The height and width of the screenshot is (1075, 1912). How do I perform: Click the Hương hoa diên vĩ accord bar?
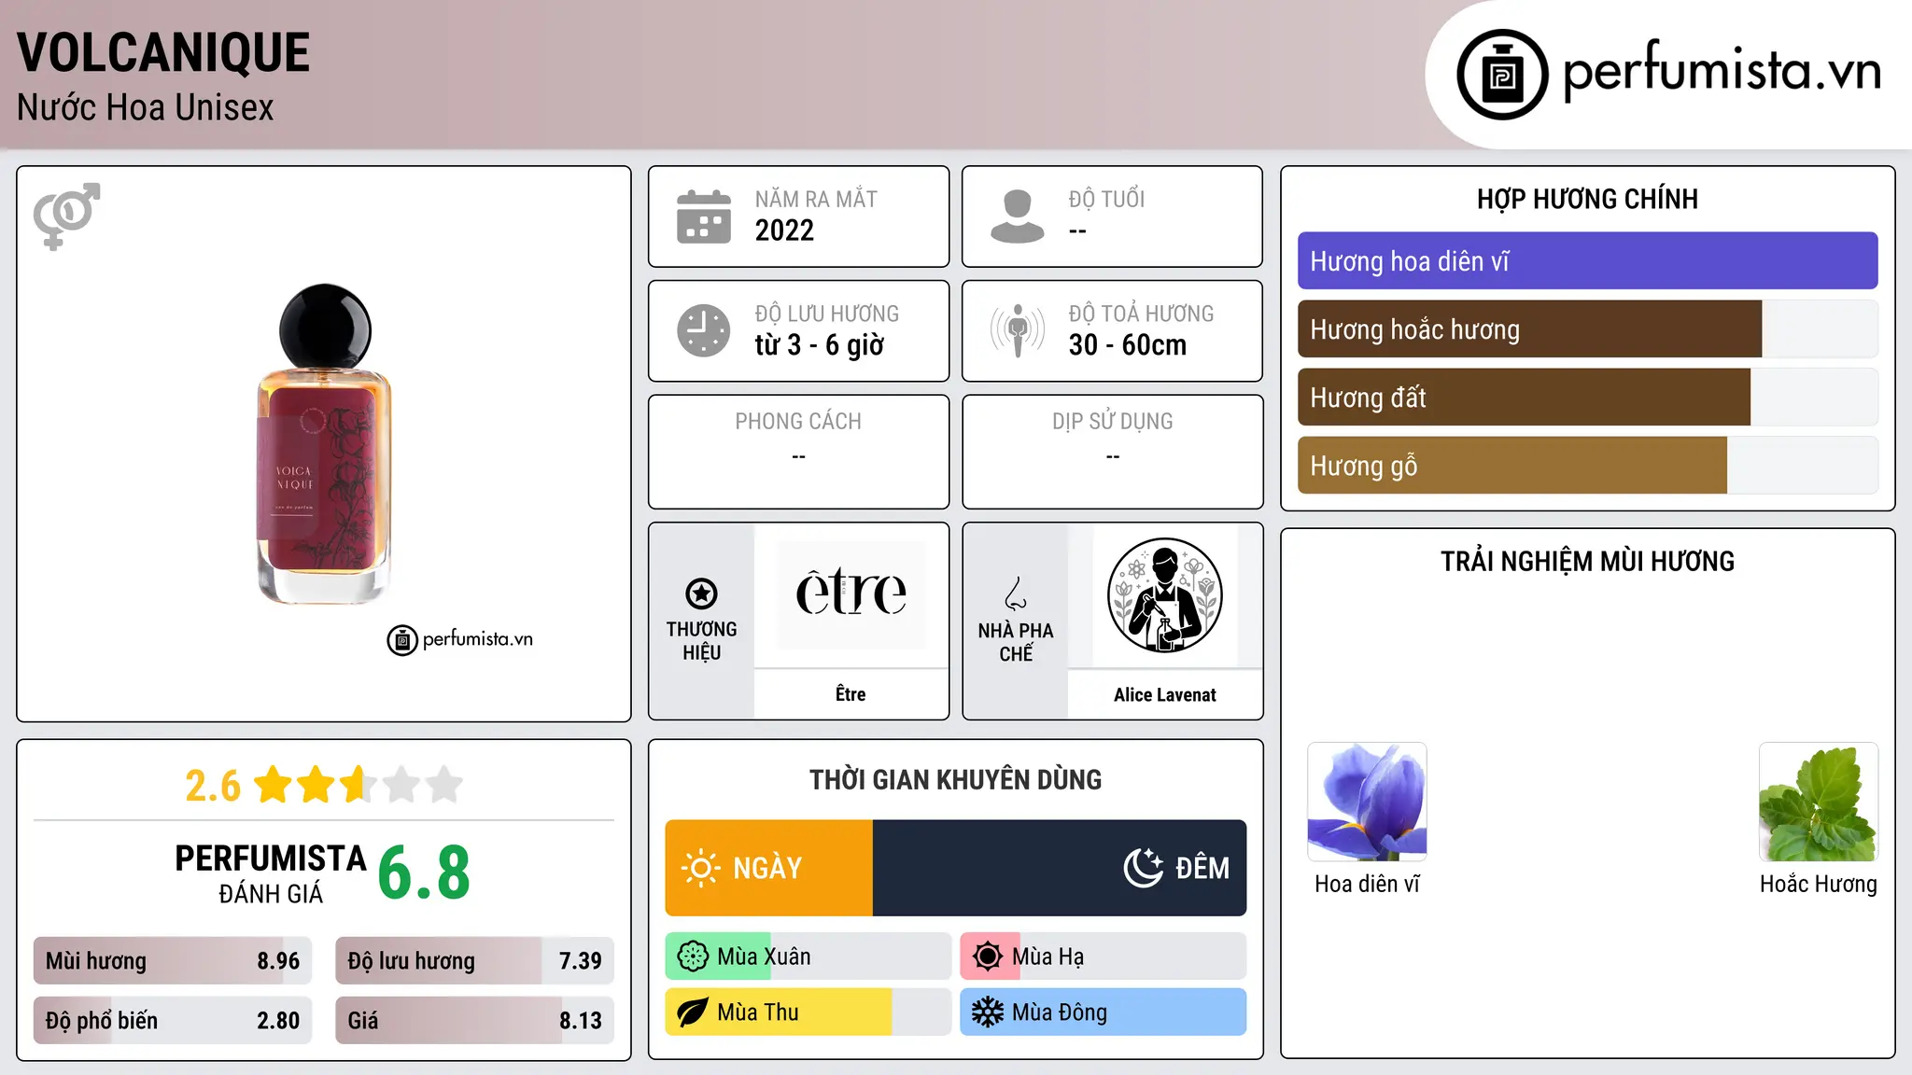pos(1587,261)
